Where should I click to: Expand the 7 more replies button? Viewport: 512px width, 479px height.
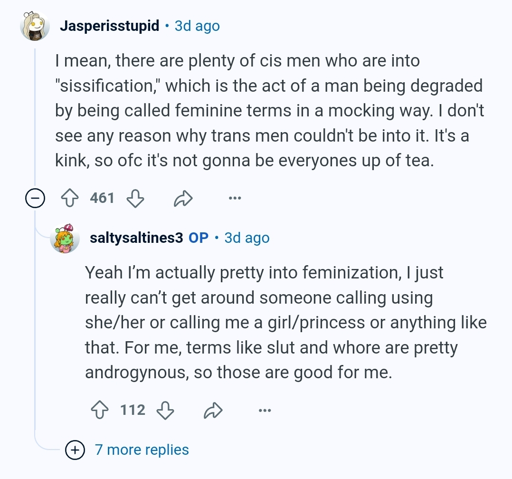pos(75,450)
